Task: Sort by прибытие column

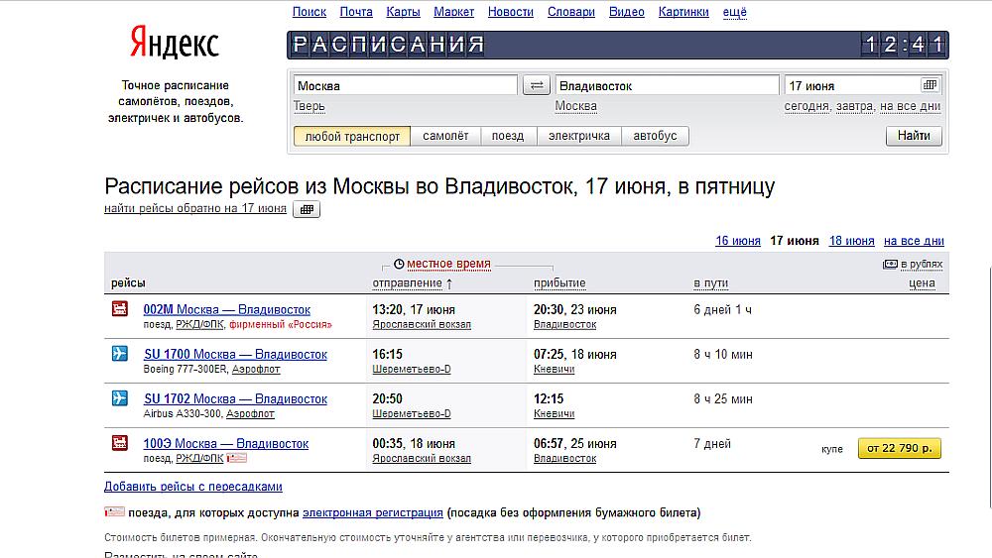Action: (559, 283)
